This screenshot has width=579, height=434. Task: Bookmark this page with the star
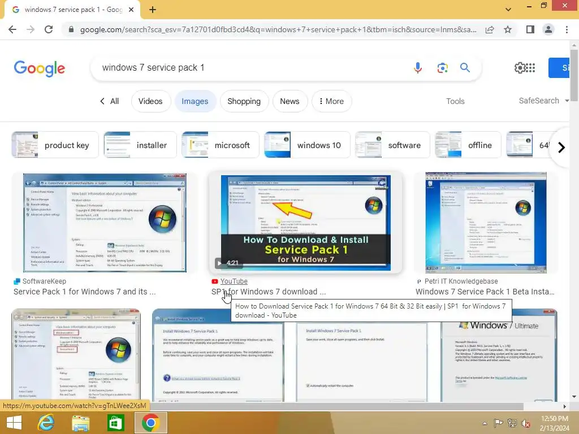point(508,29)
